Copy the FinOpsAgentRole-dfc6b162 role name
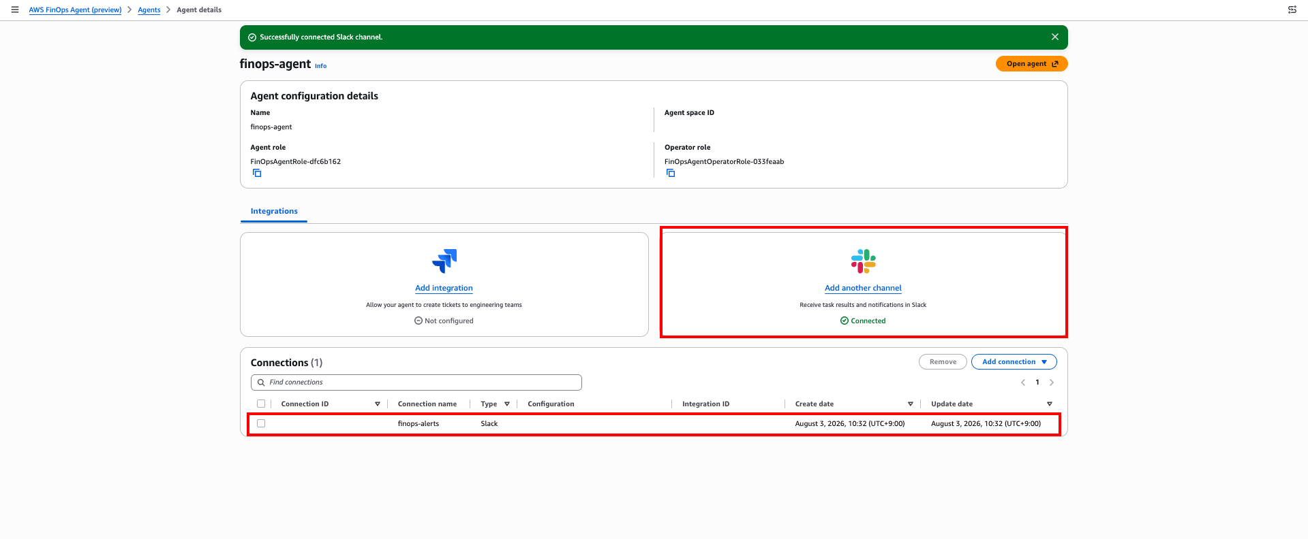Viewport: 1308px width, 539px height. tap(257, 173)
